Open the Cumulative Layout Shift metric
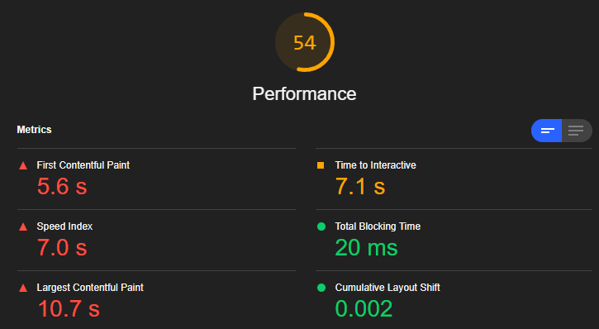 coord(387,288)
